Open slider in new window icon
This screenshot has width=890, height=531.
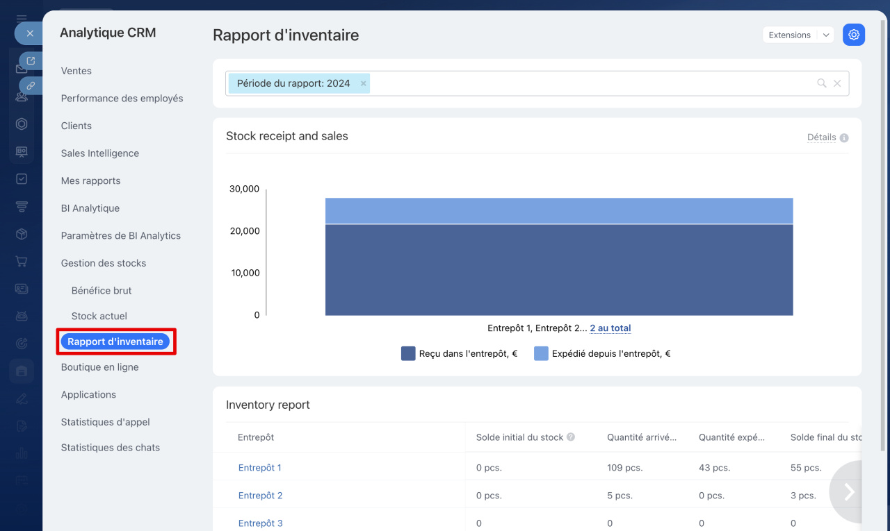pos(30,61)
